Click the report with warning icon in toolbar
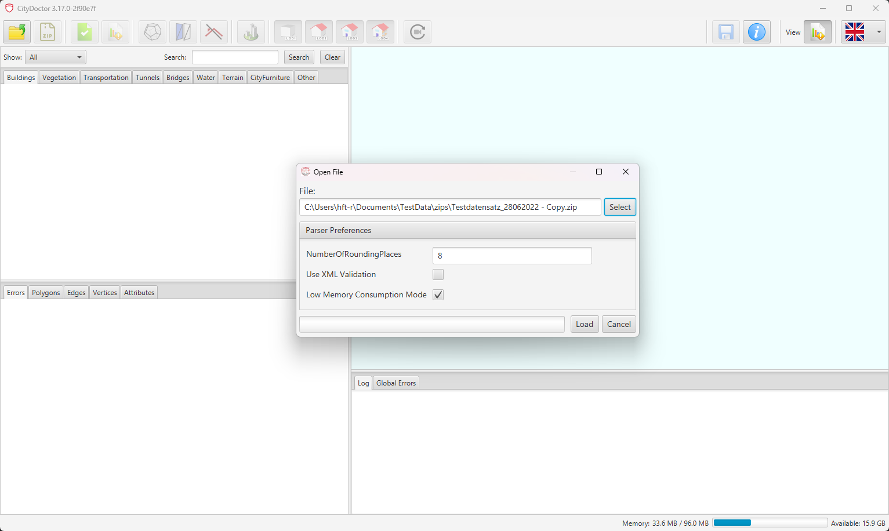This screenshot has width=889, height=531. (115, 32)
